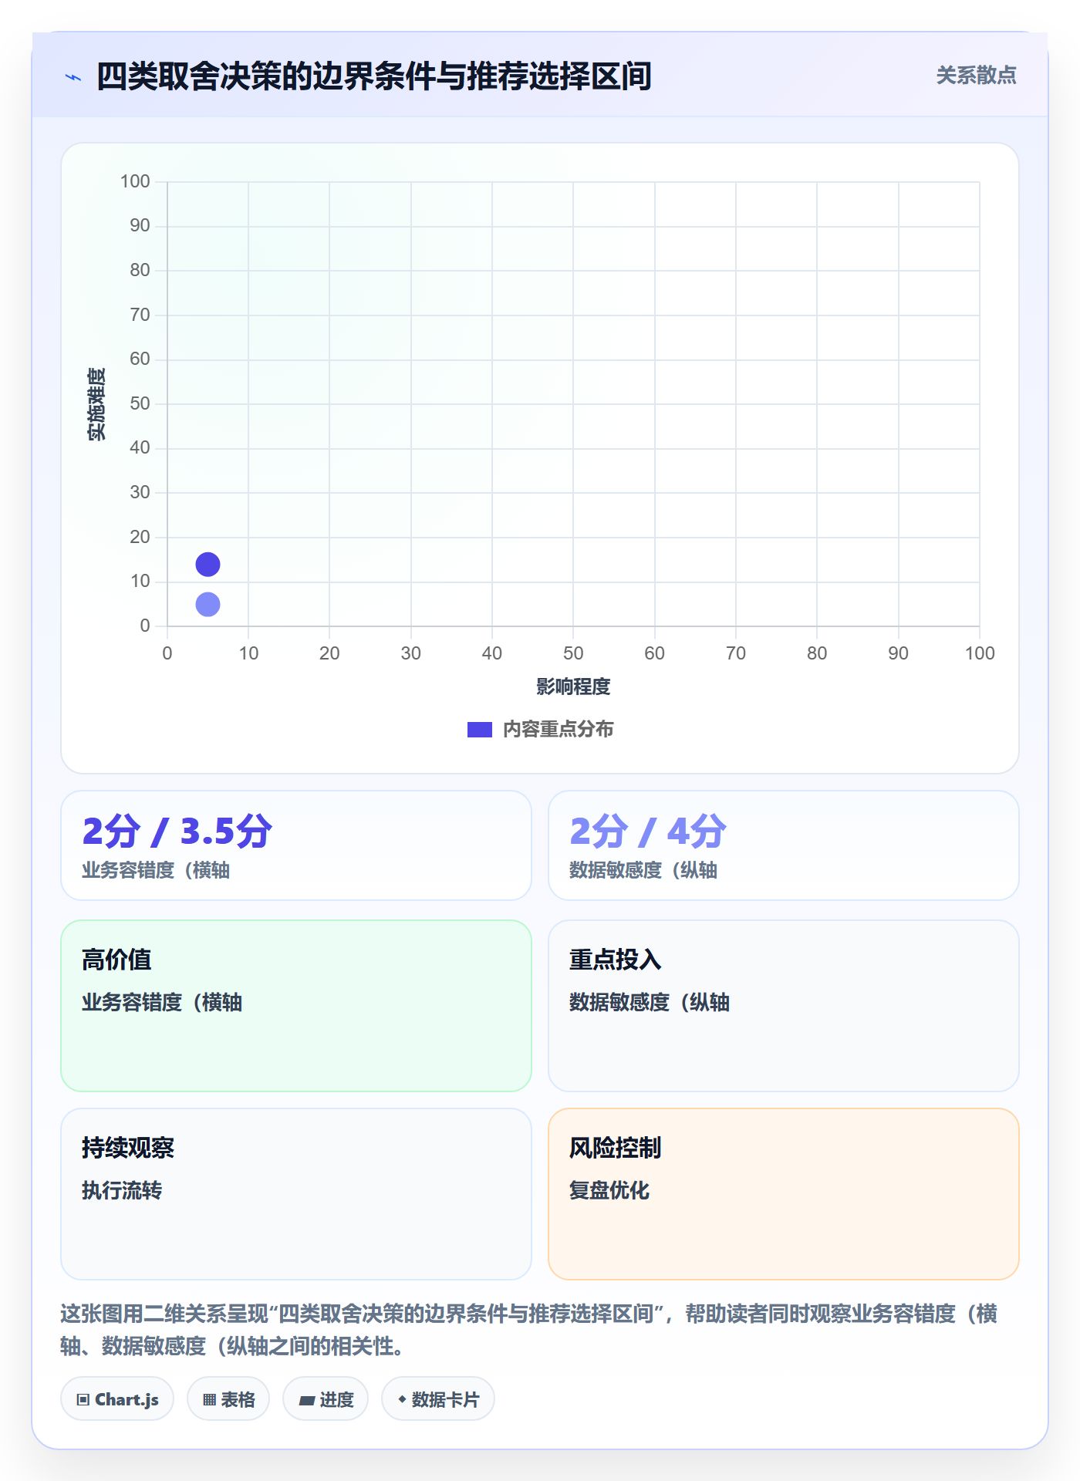1080x1481 pixels.
Task: Select the light purple scatter point
Action: pyautogui.click(x=208, y=604)
